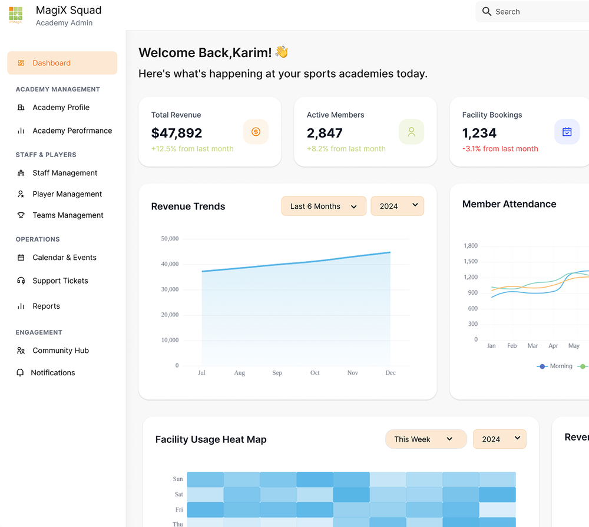
Task: Click the Total Revenue dollar coin icon
Action: pyautogui.click(x=256, y=132)
